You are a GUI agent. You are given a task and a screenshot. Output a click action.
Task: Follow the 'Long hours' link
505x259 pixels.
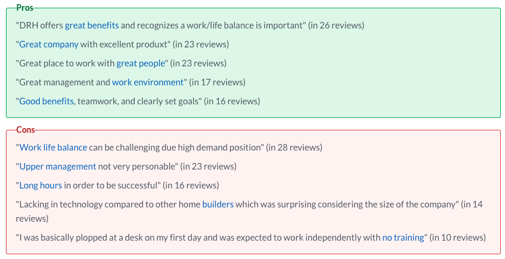point(40,186)
